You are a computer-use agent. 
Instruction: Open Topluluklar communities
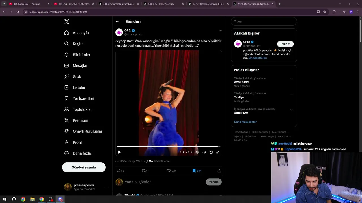pyautogui.click(x=78, y=109)
